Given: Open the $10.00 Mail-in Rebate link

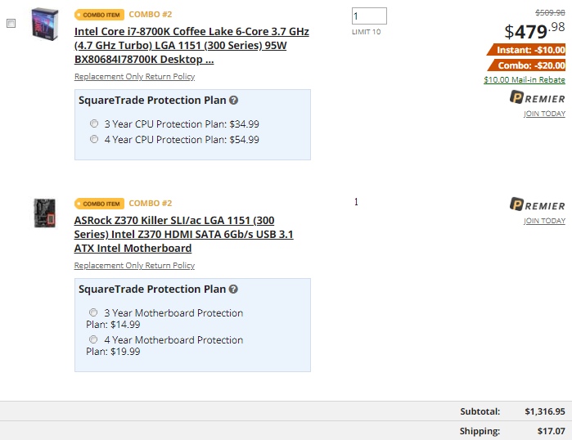Looking at the screenshot, I should point(524,80).
